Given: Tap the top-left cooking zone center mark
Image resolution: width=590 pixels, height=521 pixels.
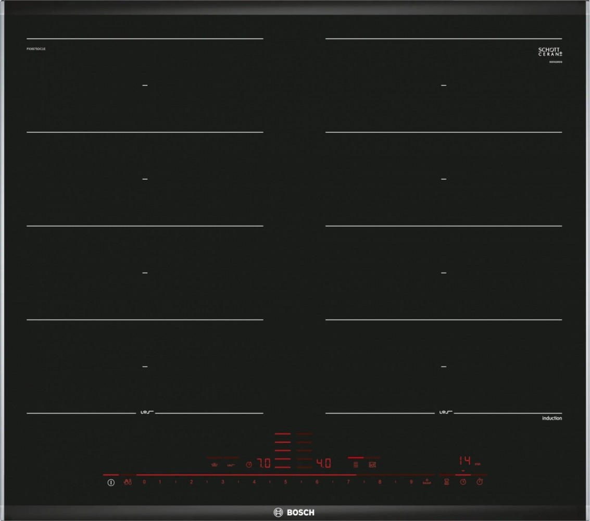Looking at the screenshot, I should point(145,85).
